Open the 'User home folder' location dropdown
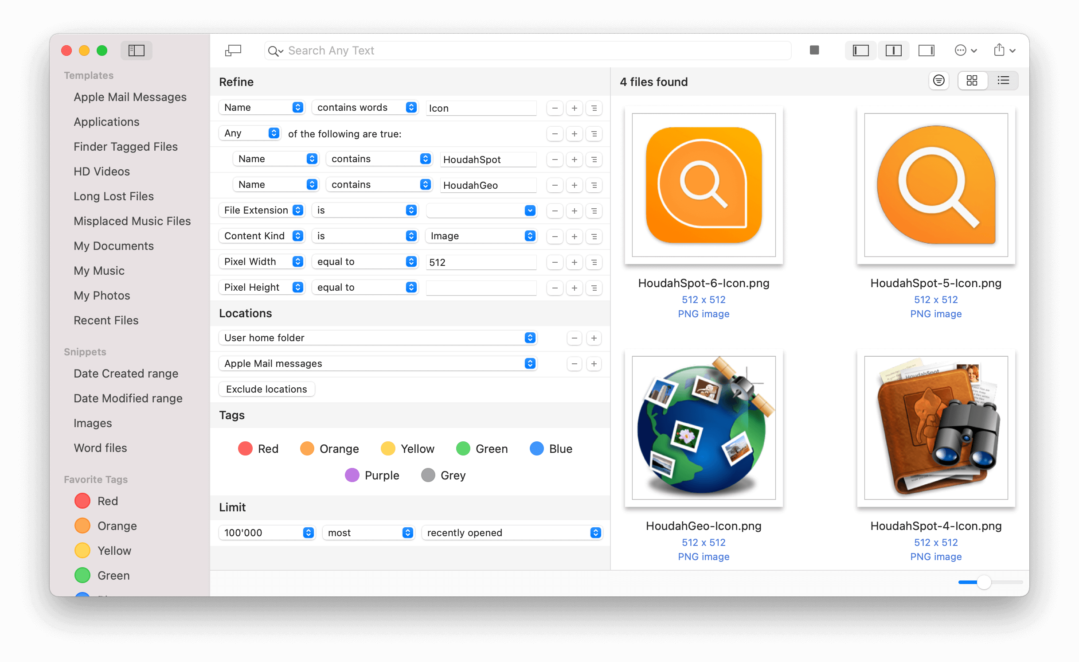 click(x=377, y=337)
